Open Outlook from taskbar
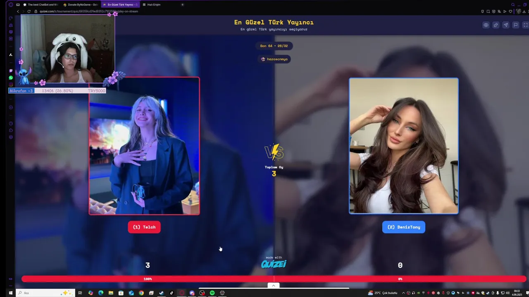The image size is (529, 297). coord(131,293)
